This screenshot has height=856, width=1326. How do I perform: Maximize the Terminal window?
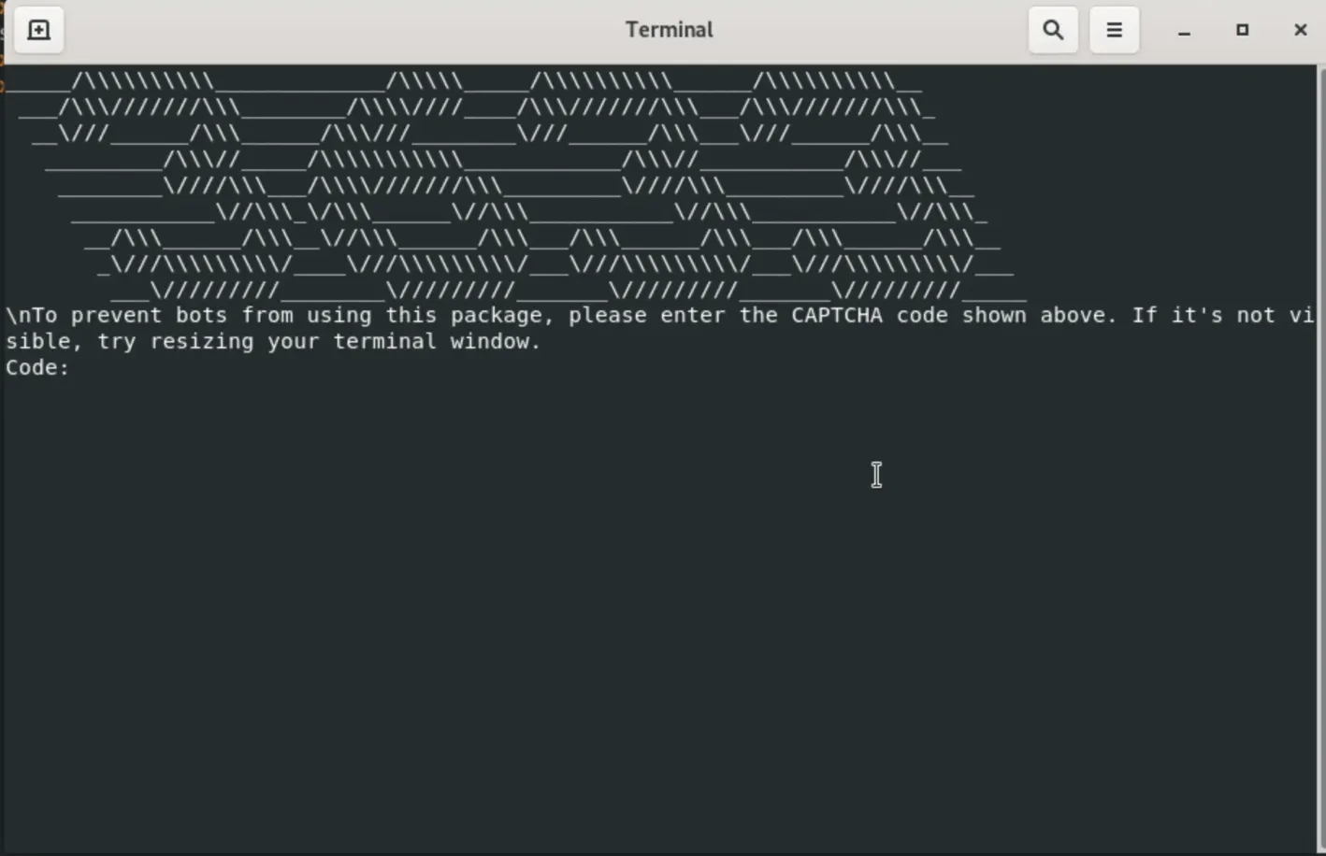pos(1242,29)
